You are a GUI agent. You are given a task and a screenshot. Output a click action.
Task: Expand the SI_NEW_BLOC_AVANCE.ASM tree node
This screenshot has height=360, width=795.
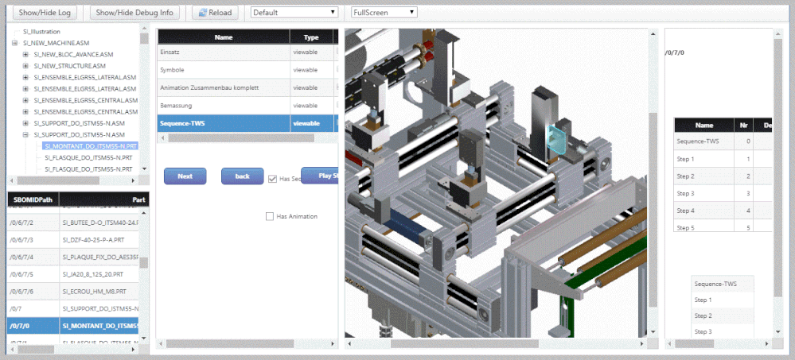coord(25,54)
